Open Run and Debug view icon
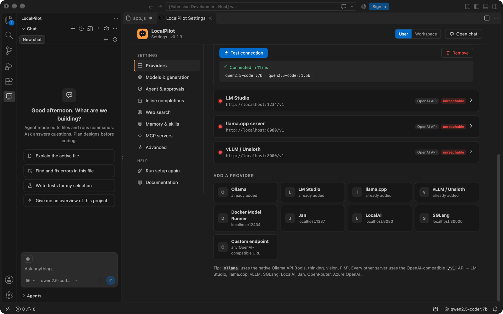 (x=9, y=66)
